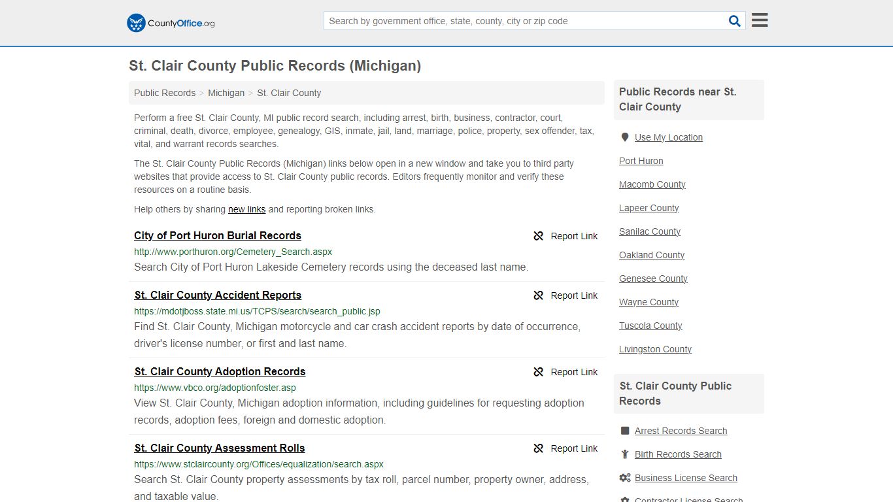893x502 pixels.
Task: Open City of Port Huron Burial Records
Action: tap(218, 235)
